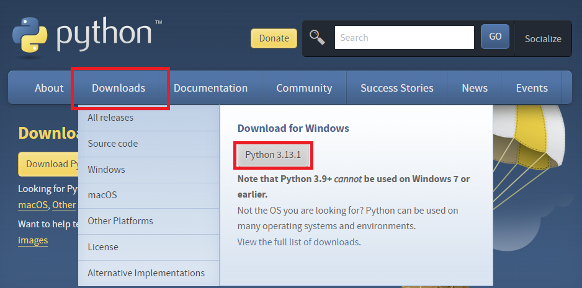Screen dimensions: 582x288
Task: Click the Donate button
Action: (x=274, y=38)
